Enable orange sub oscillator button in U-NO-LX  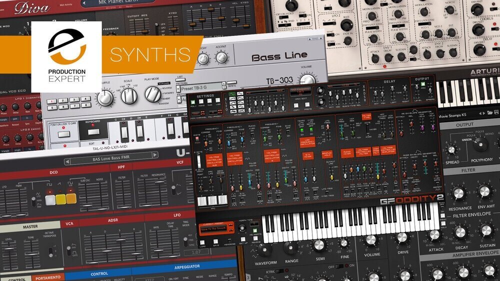click(71, 198)
